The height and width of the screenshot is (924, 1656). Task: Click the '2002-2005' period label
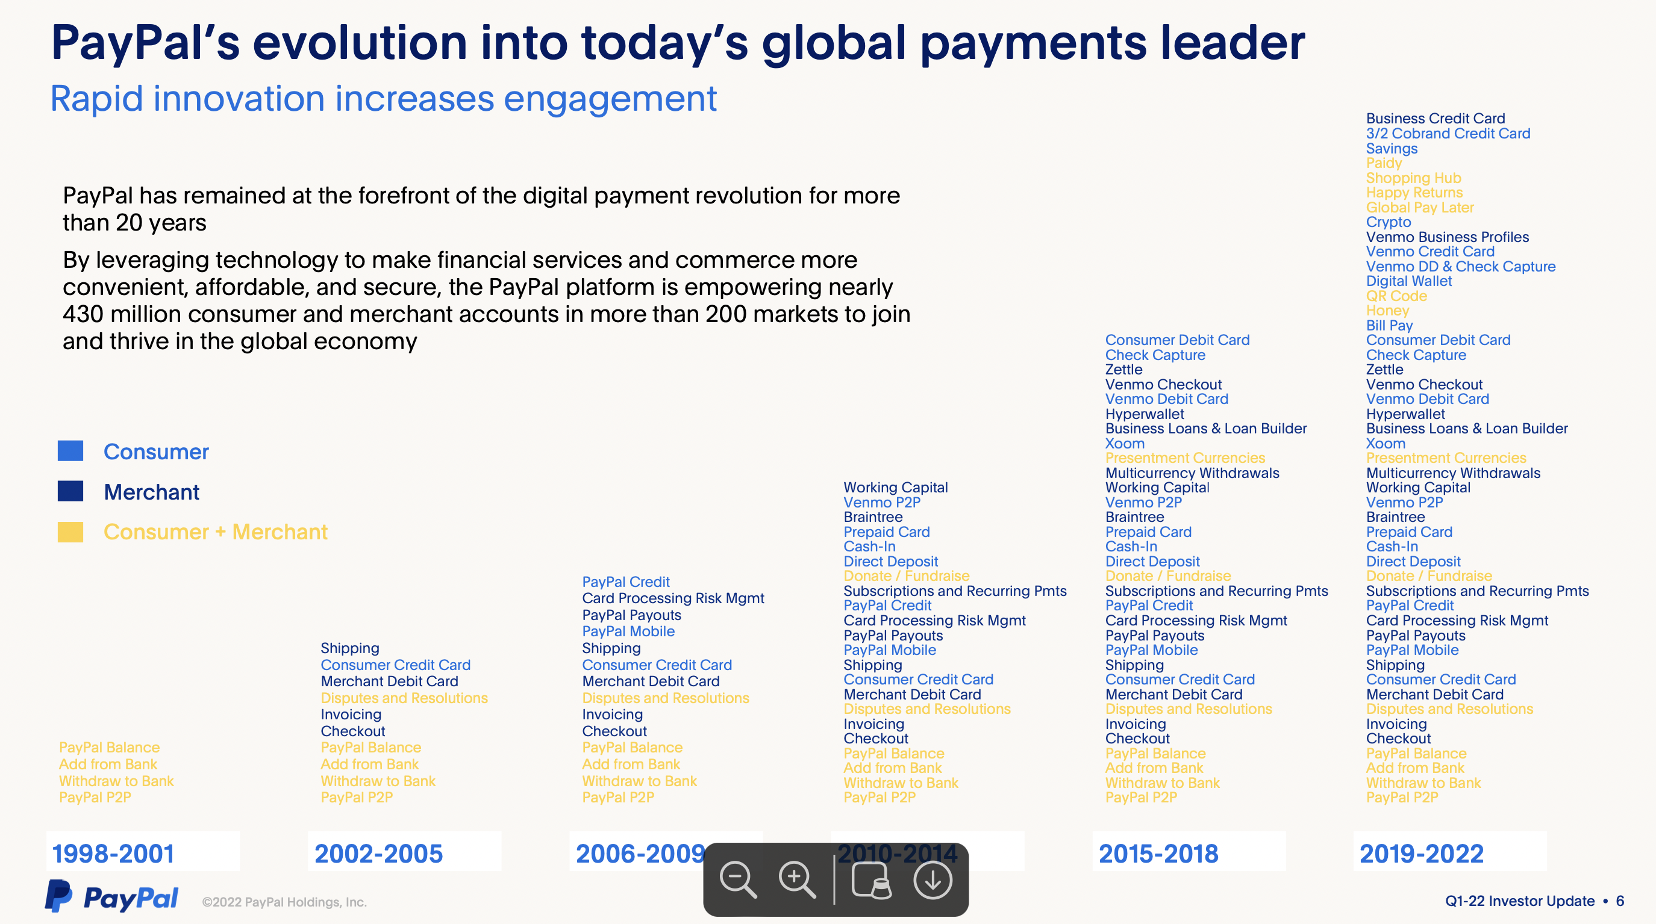tap(379, 854)
